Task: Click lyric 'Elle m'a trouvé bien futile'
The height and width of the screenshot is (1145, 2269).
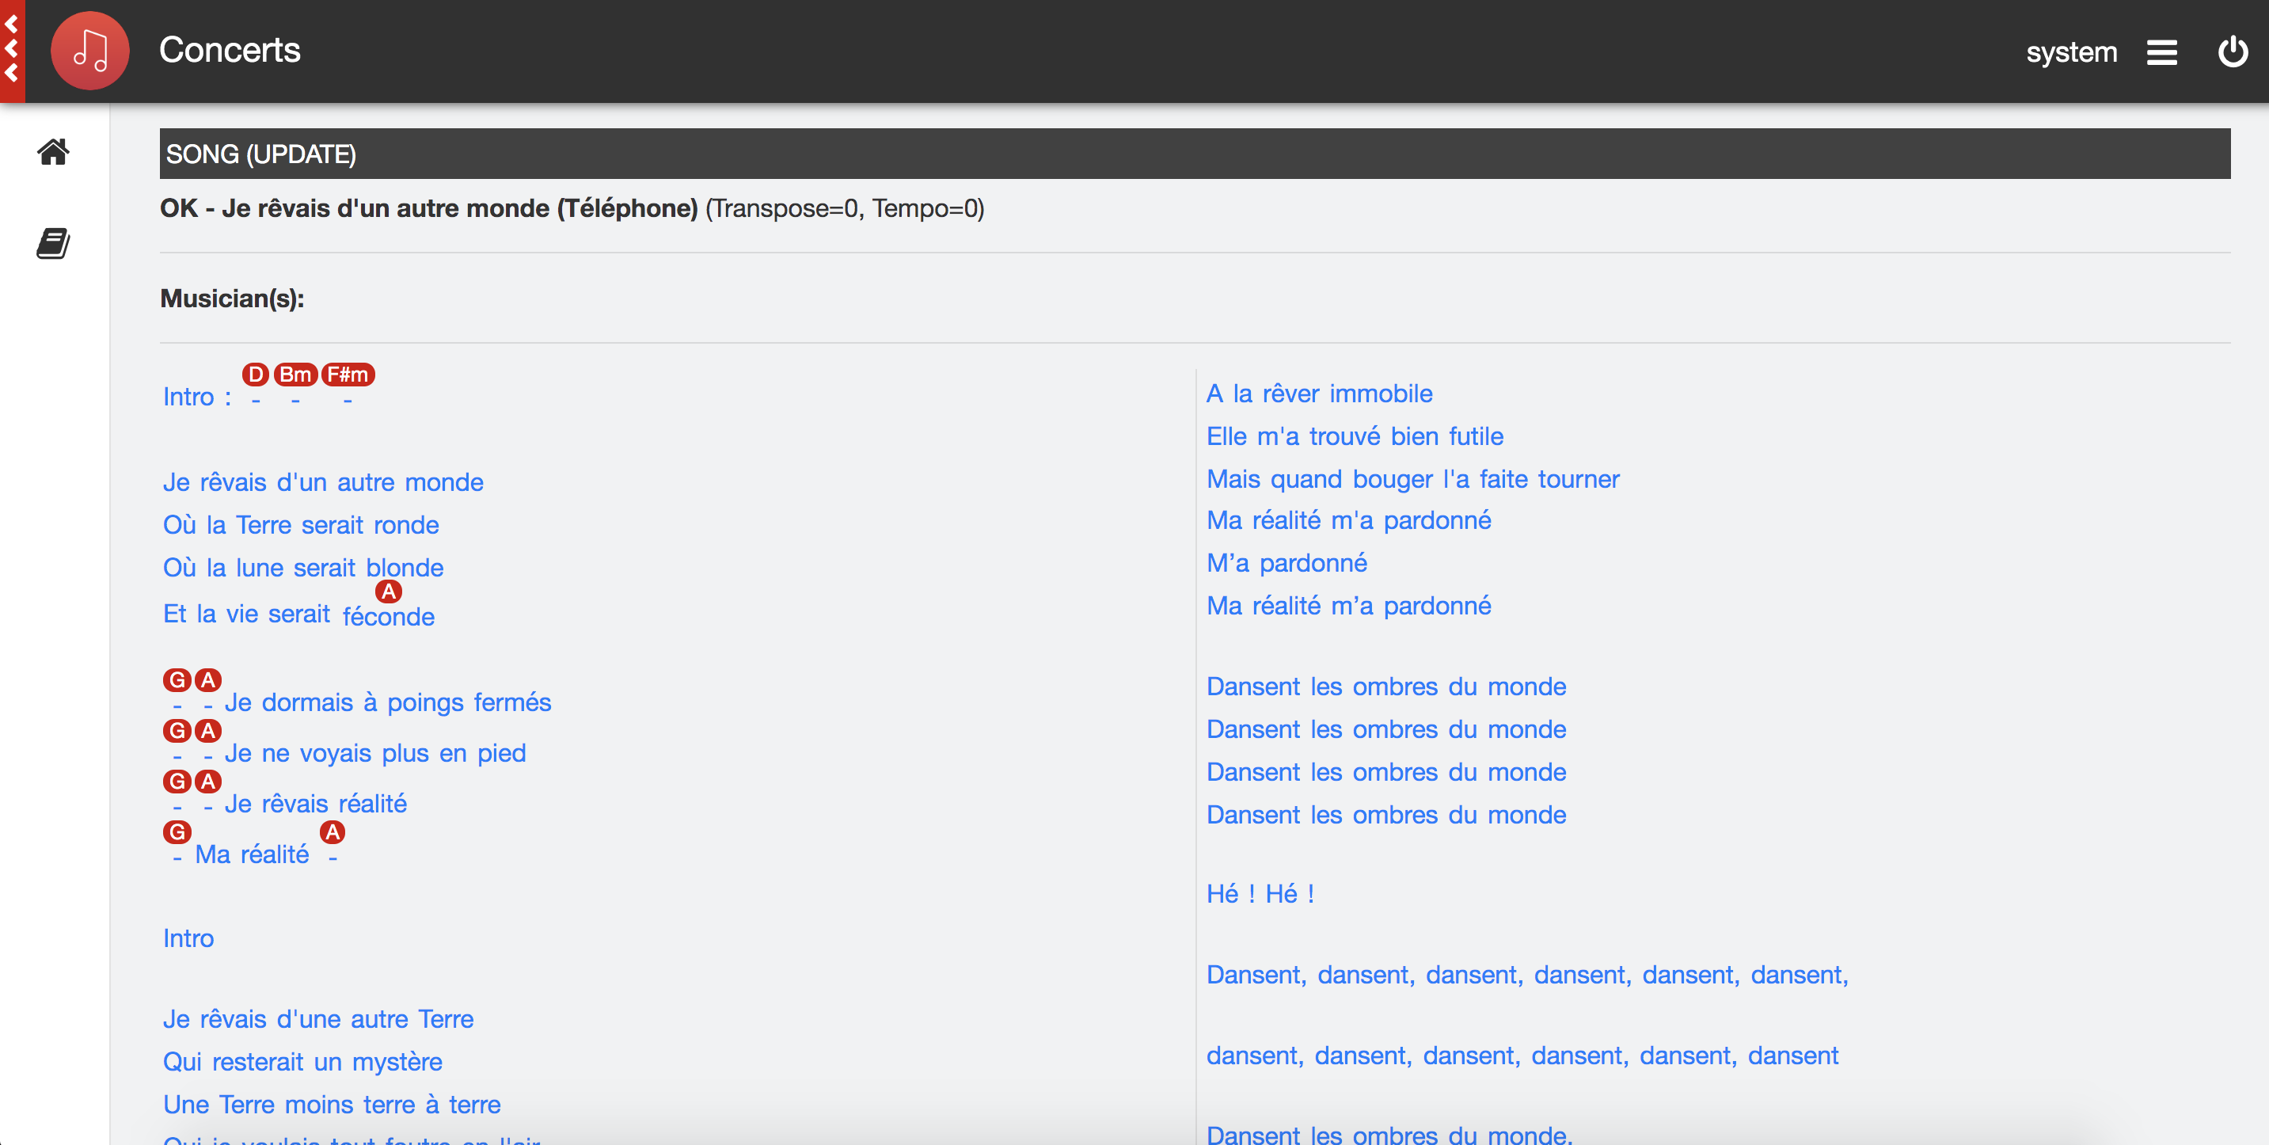Action: click(x=1355, y=436)
